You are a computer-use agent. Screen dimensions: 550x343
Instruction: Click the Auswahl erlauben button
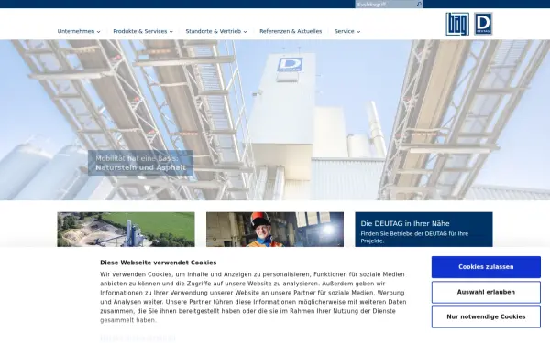pos(486,292)
